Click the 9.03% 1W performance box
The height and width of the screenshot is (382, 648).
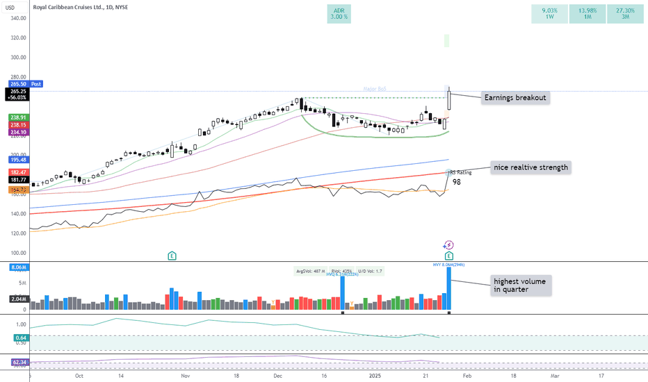(x=549, y=14)
